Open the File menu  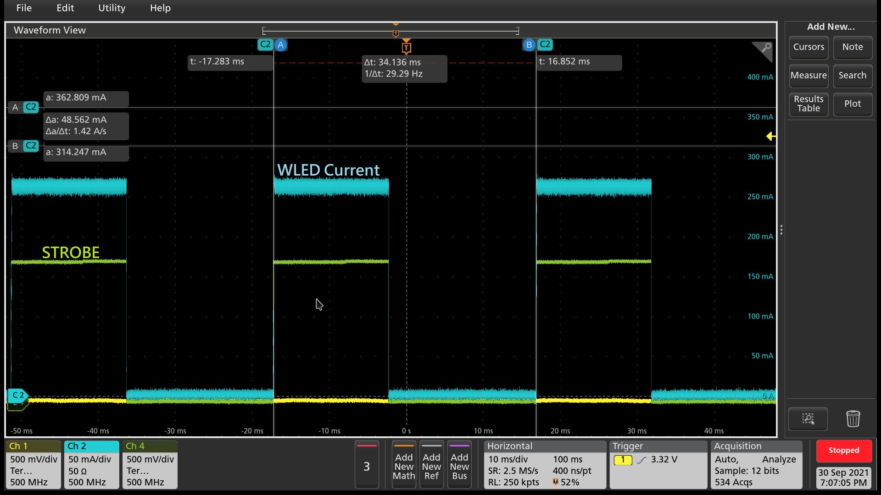tap(24, 8)
